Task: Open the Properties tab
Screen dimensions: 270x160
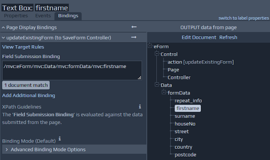Action: (x=16, y=16)
